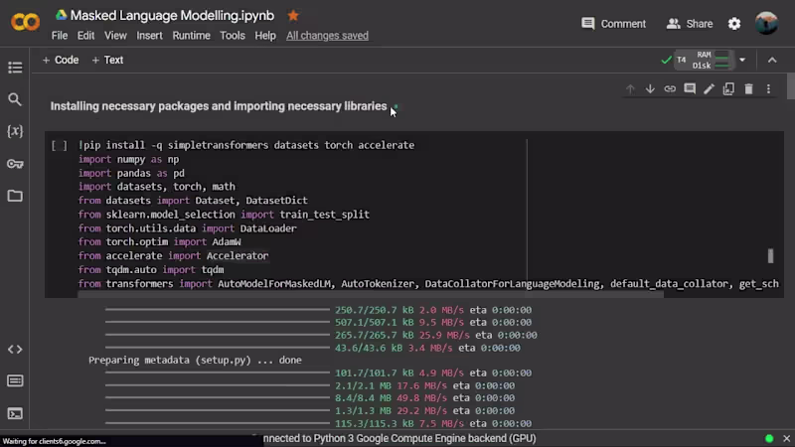Expand the runtime connection dropdown arrow
The height and width of the screenshot is (447, 795).
742,60
